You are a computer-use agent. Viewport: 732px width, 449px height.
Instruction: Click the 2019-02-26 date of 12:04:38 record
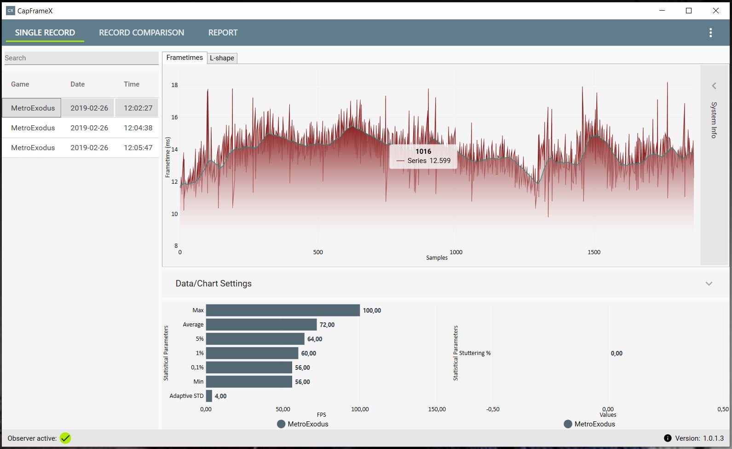pyautogui.click(x=89, y=128)
